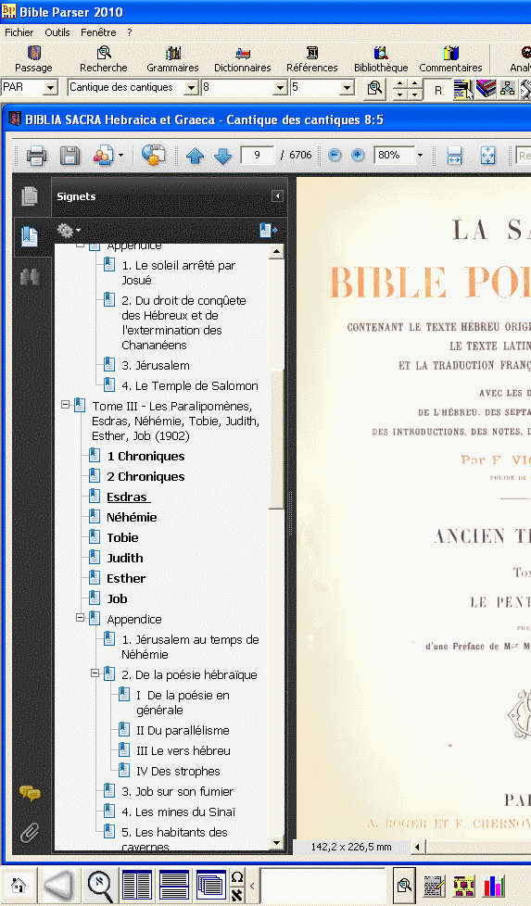Open the Bibliothèque library tool
Screen dimensions: 531x906
pos(381,59)
